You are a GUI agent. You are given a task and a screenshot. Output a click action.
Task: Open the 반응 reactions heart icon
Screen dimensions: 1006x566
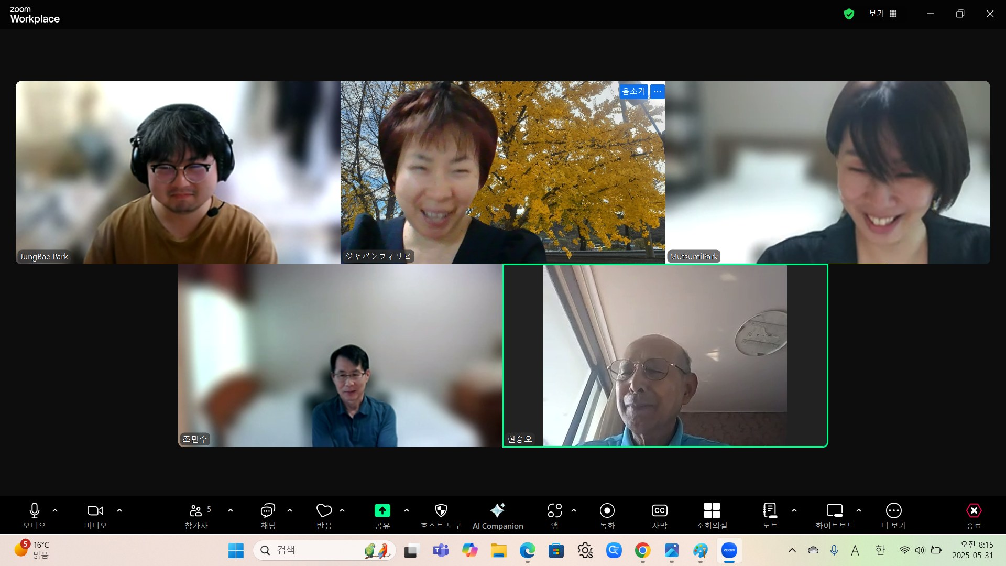[x=324, y=516]
